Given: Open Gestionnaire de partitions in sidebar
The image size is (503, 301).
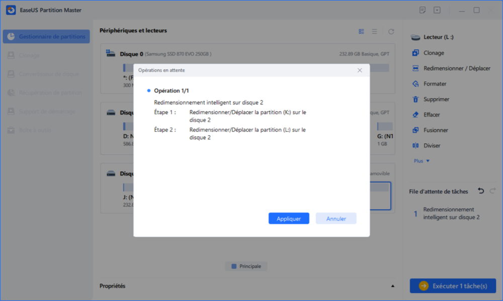Looking at the screenshot, I should point(47,37).
